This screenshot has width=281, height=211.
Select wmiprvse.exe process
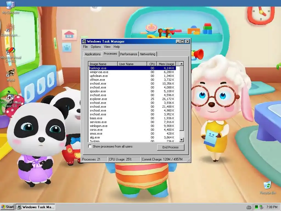tap(132, 72)
